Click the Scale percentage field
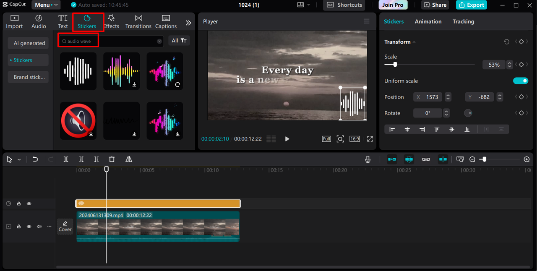 pos(494,65)
